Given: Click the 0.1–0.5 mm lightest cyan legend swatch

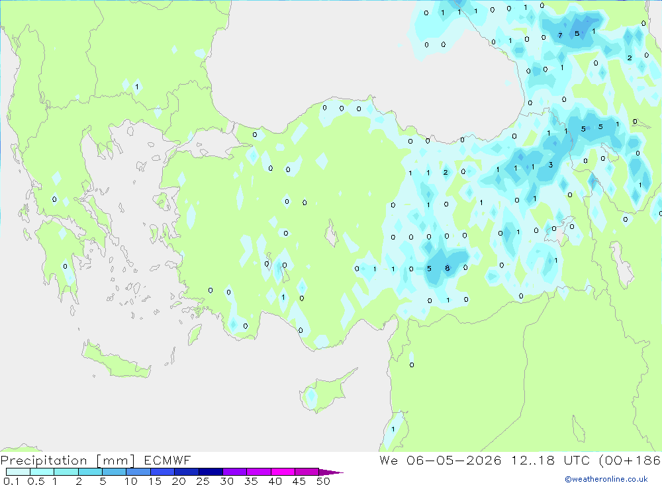Looking at the screenshot, I should pos(18,472).
